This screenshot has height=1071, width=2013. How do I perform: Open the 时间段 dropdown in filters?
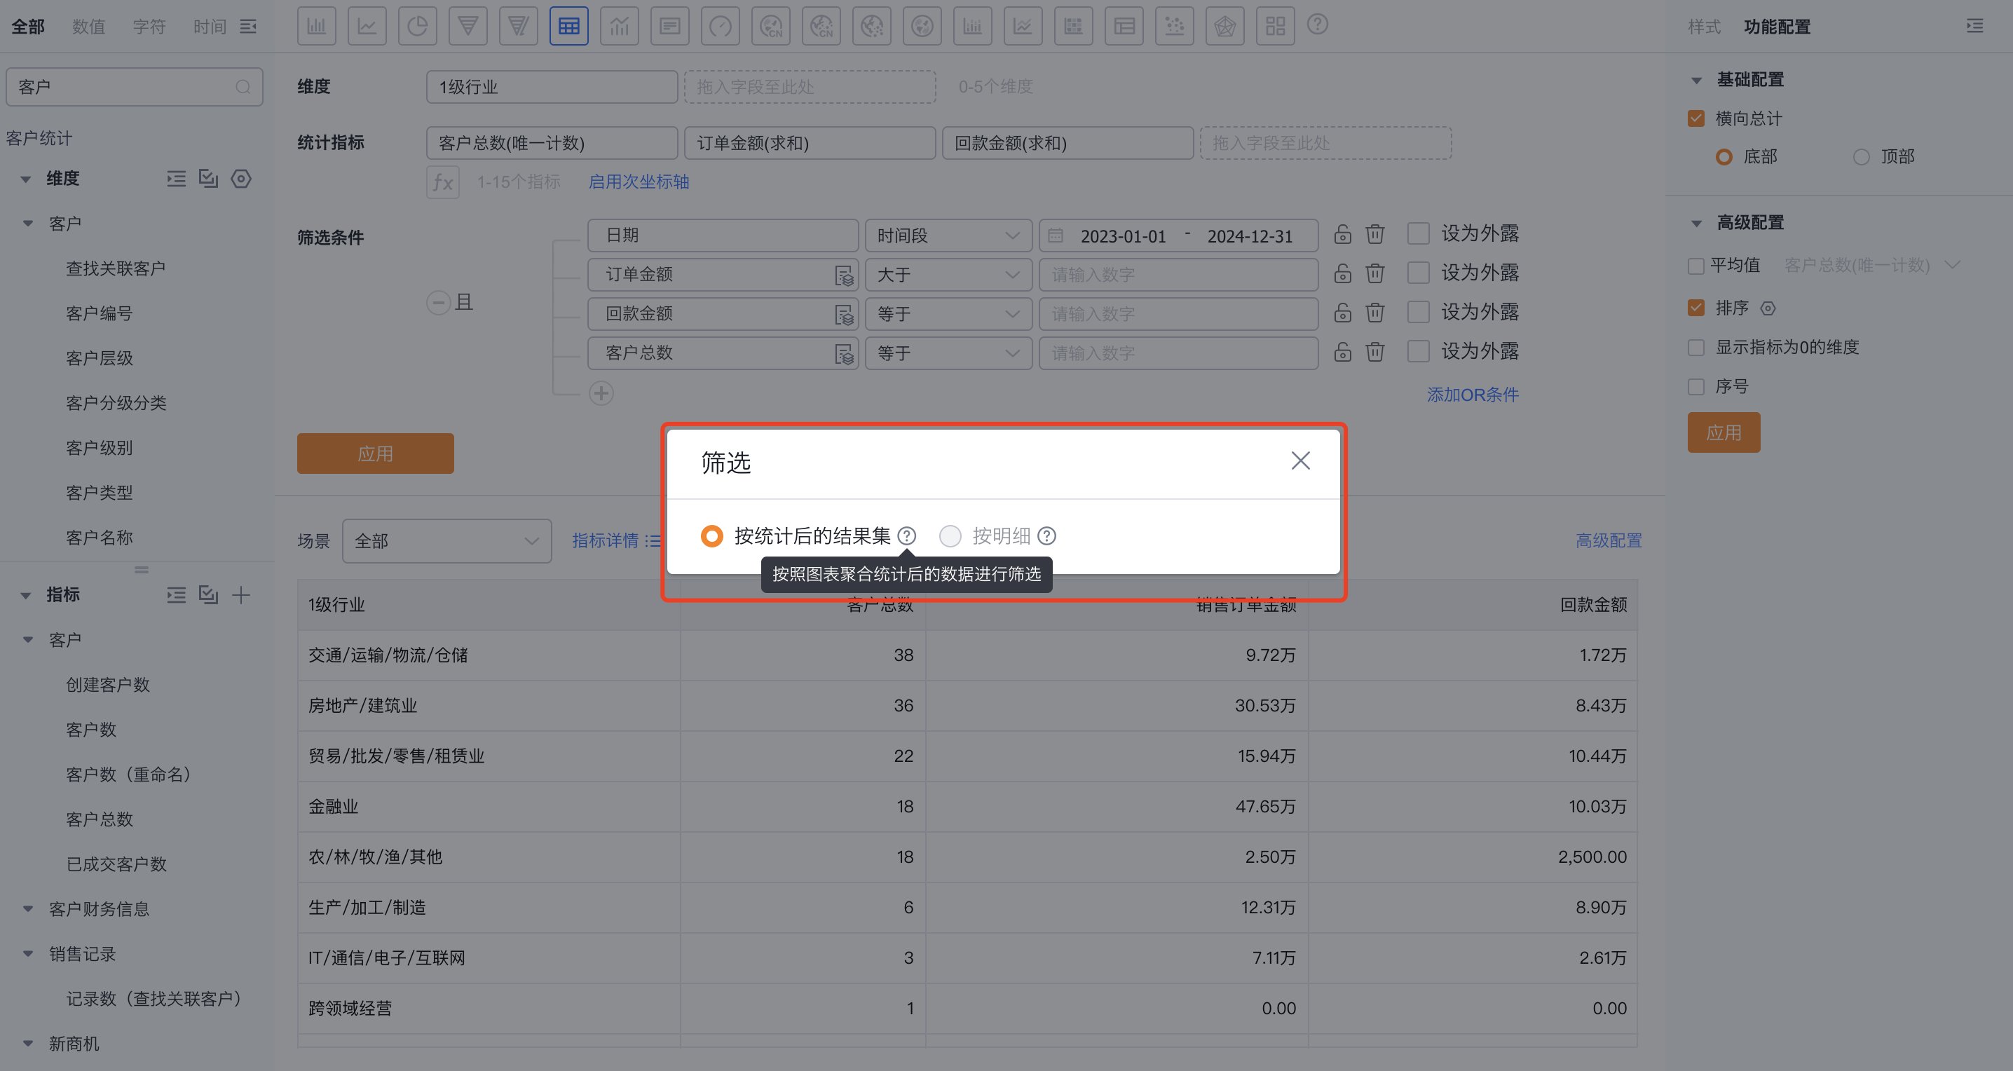point(948,235)
